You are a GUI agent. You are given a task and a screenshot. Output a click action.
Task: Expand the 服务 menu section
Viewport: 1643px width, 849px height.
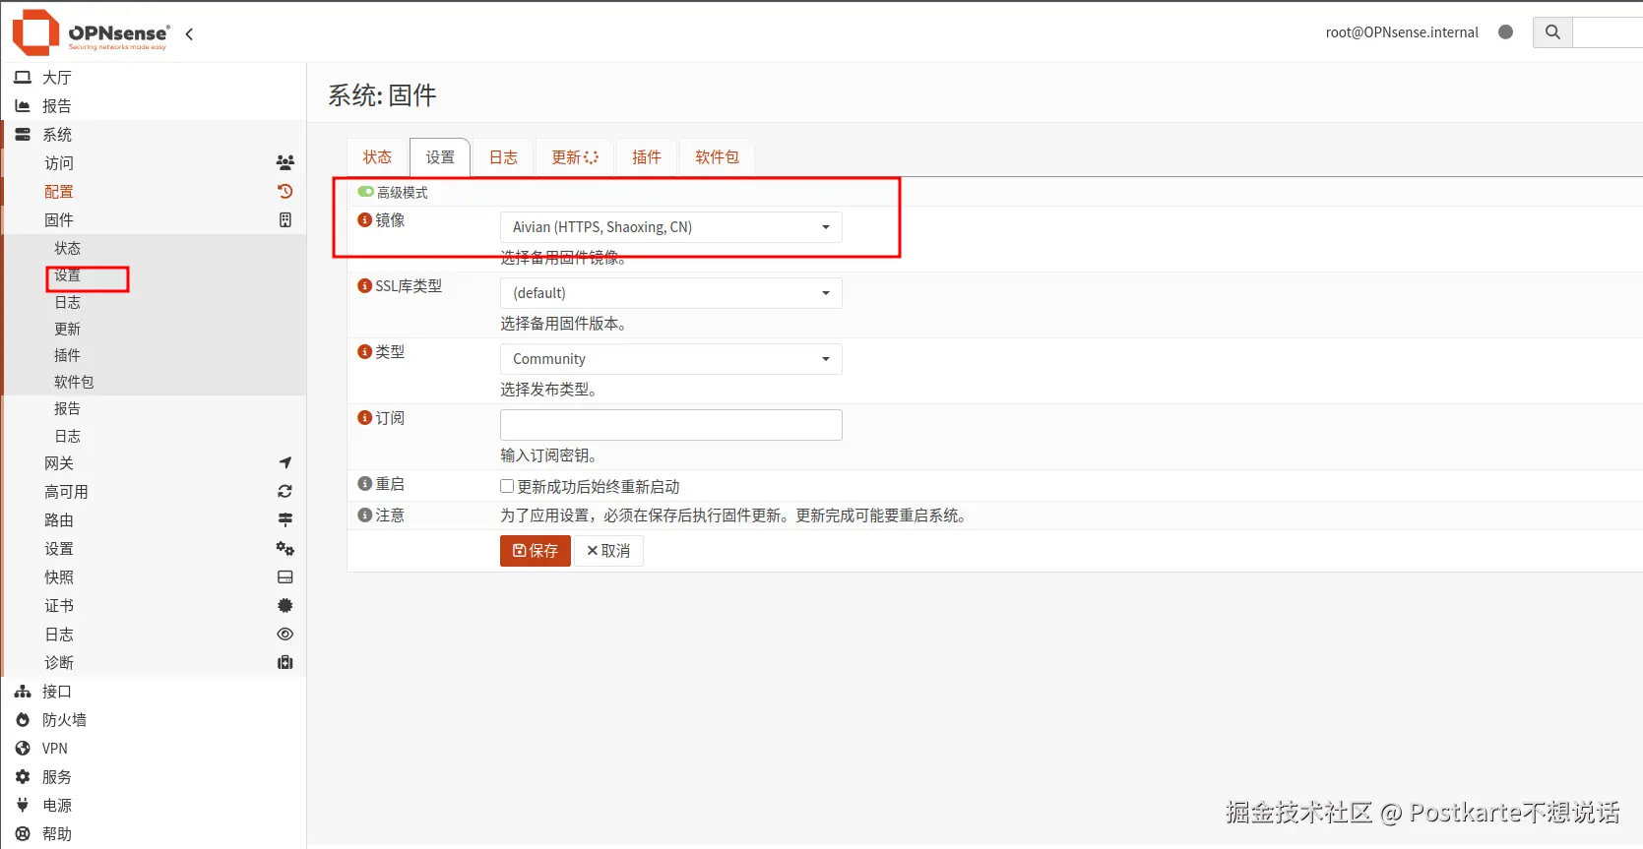pos(154,777)
